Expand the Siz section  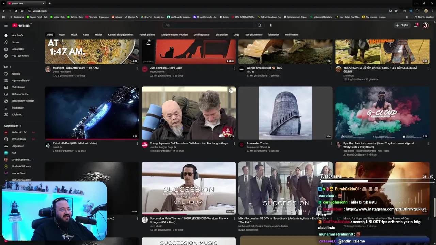[x=7, y=67]
